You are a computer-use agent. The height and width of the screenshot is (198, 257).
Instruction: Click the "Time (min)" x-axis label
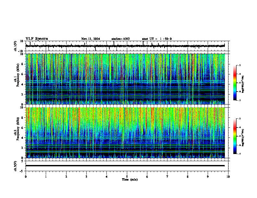click(x=130, y=180)
